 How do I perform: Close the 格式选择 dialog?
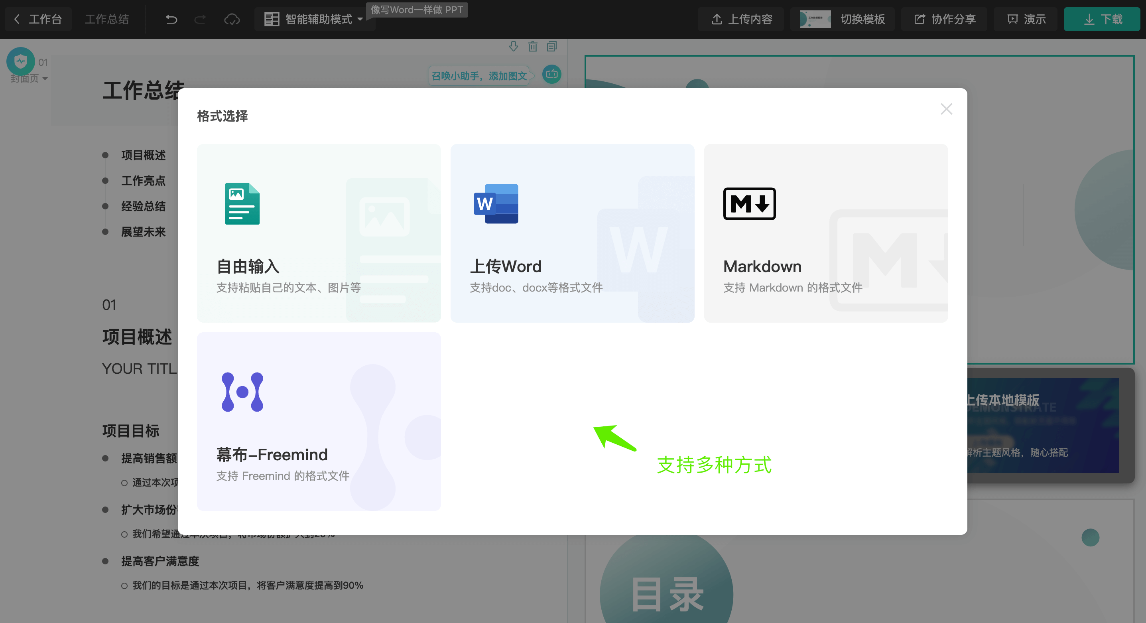(946, 109)
